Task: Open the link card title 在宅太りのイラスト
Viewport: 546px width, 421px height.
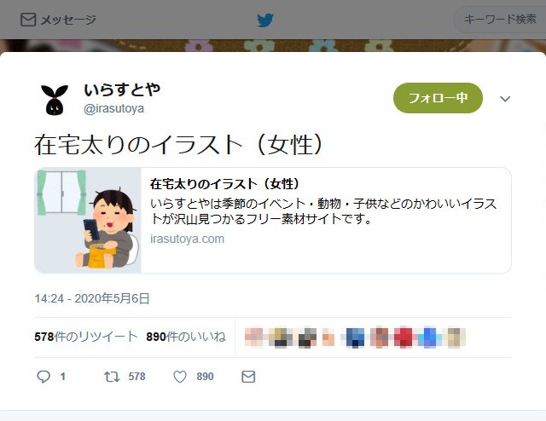Action: [224, 184]
